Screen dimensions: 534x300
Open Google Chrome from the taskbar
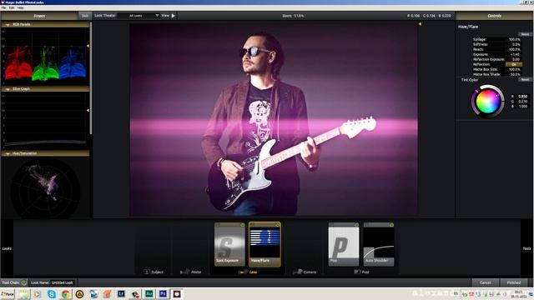66,294
